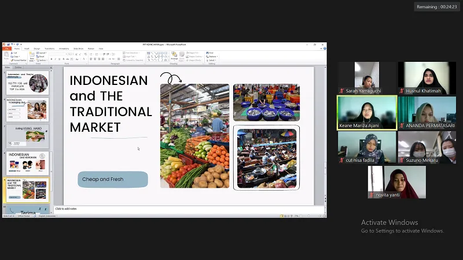Toggle Align Text Left
The image size is (463, 260).
91,59
